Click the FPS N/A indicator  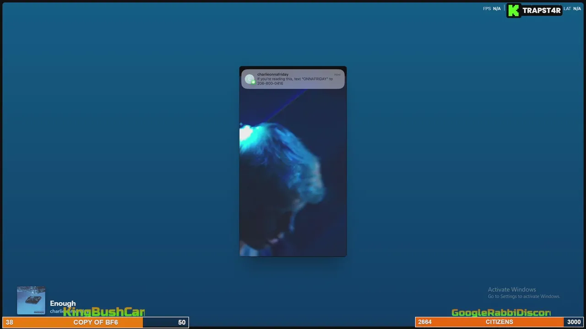(492, 9)
